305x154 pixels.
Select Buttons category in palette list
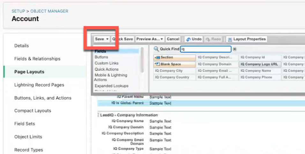click(101, 57)
